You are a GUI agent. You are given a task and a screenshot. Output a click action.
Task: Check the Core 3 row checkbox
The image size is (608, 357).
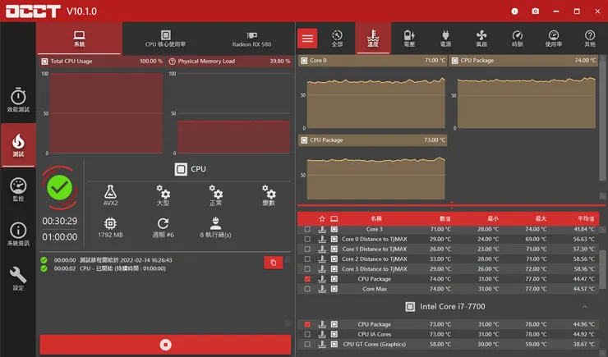[x=307, y=229]
